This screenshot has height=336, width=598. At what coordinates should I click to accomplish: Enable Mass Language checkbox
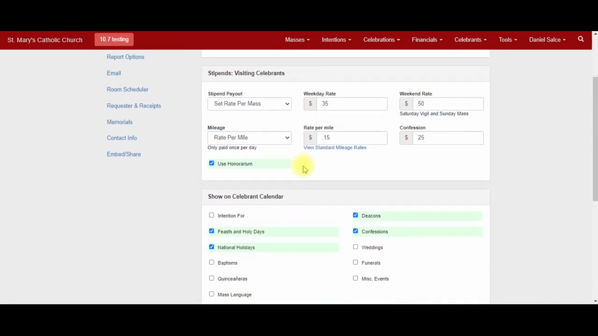[x=212, y=294]
